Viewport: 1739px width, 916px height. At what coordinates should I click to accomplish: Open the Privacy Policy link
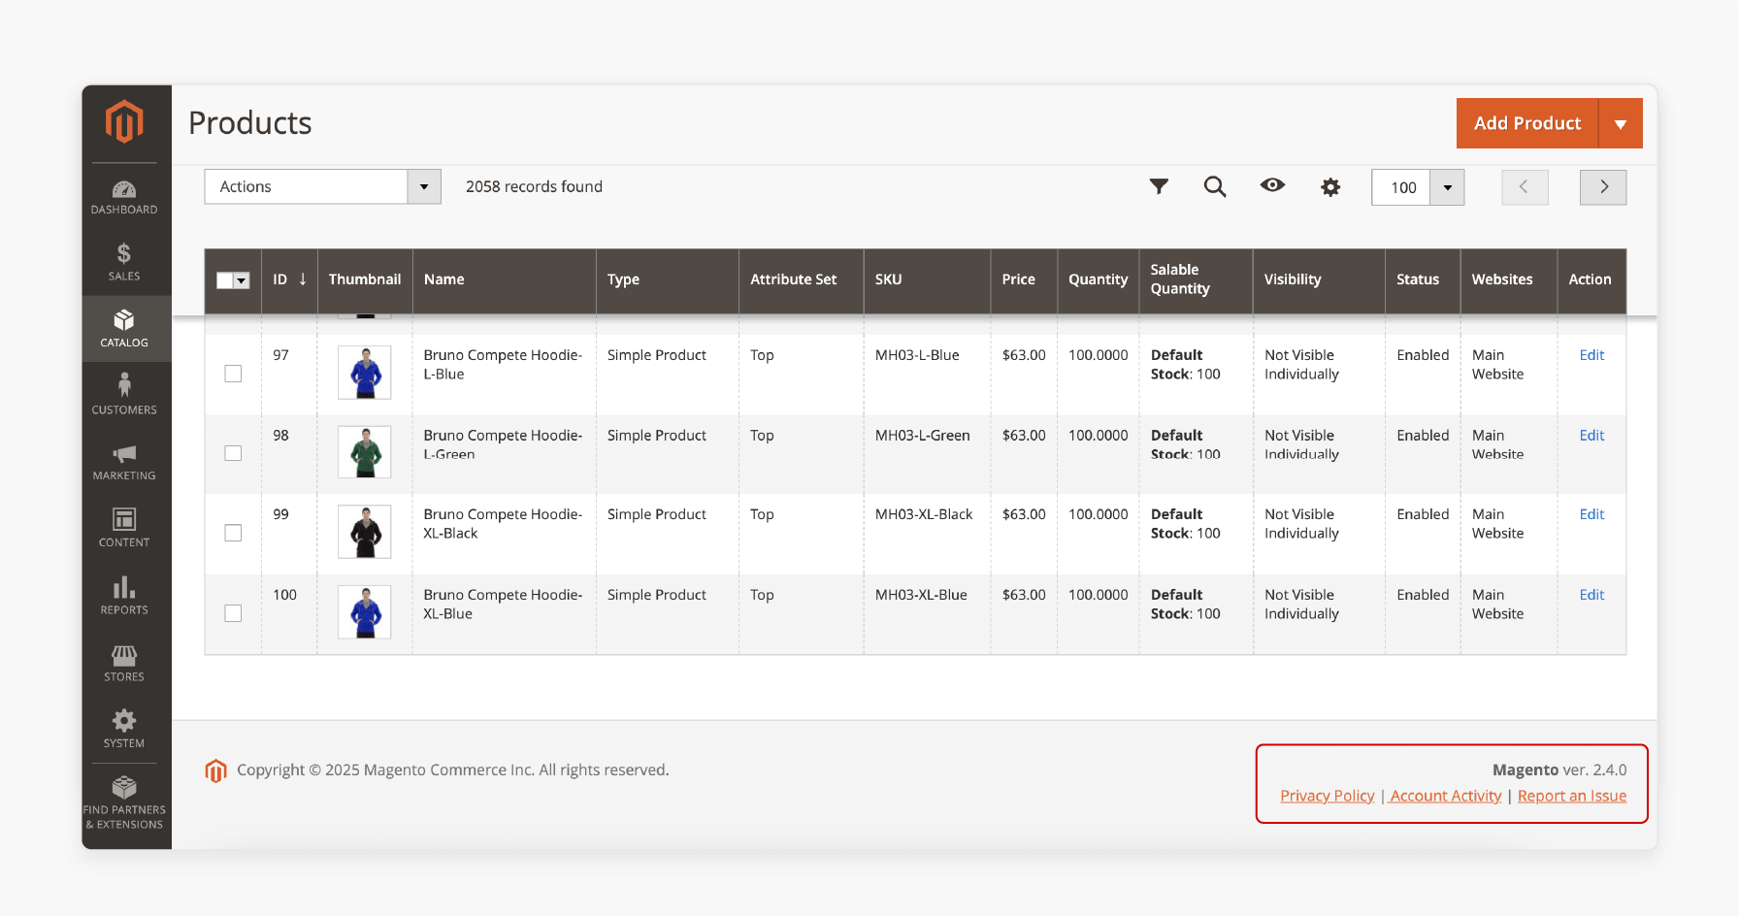point(1328,796)
